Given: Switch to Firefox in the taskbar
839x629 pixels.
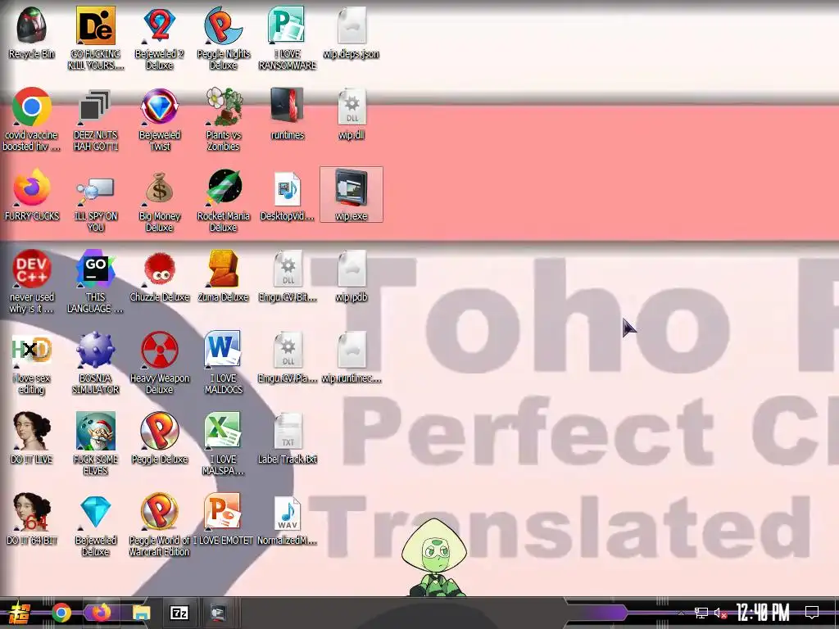Looking at the screenshot, I should pyautogui.click(x=101, y=613).
